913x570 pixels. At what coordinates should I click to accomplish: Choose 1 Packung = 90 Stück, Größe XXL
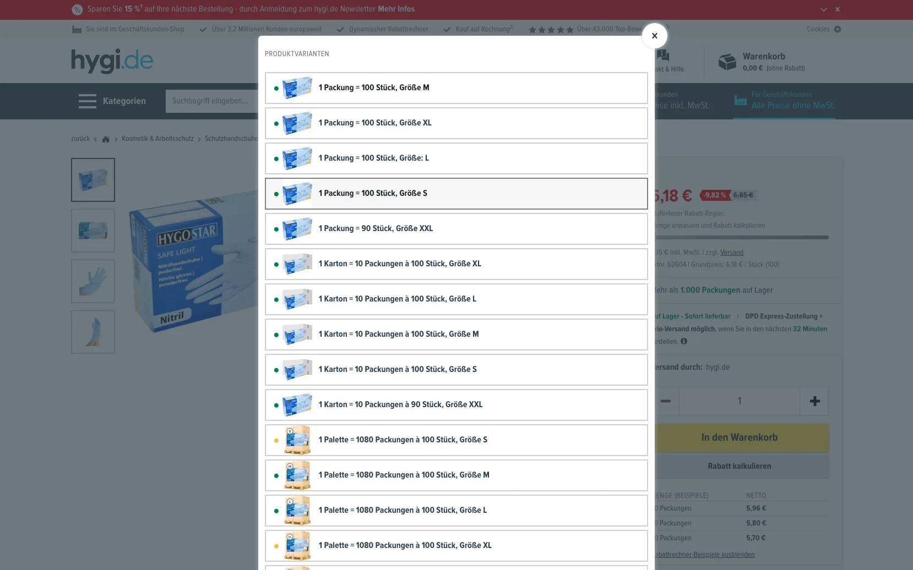point(456,229)
